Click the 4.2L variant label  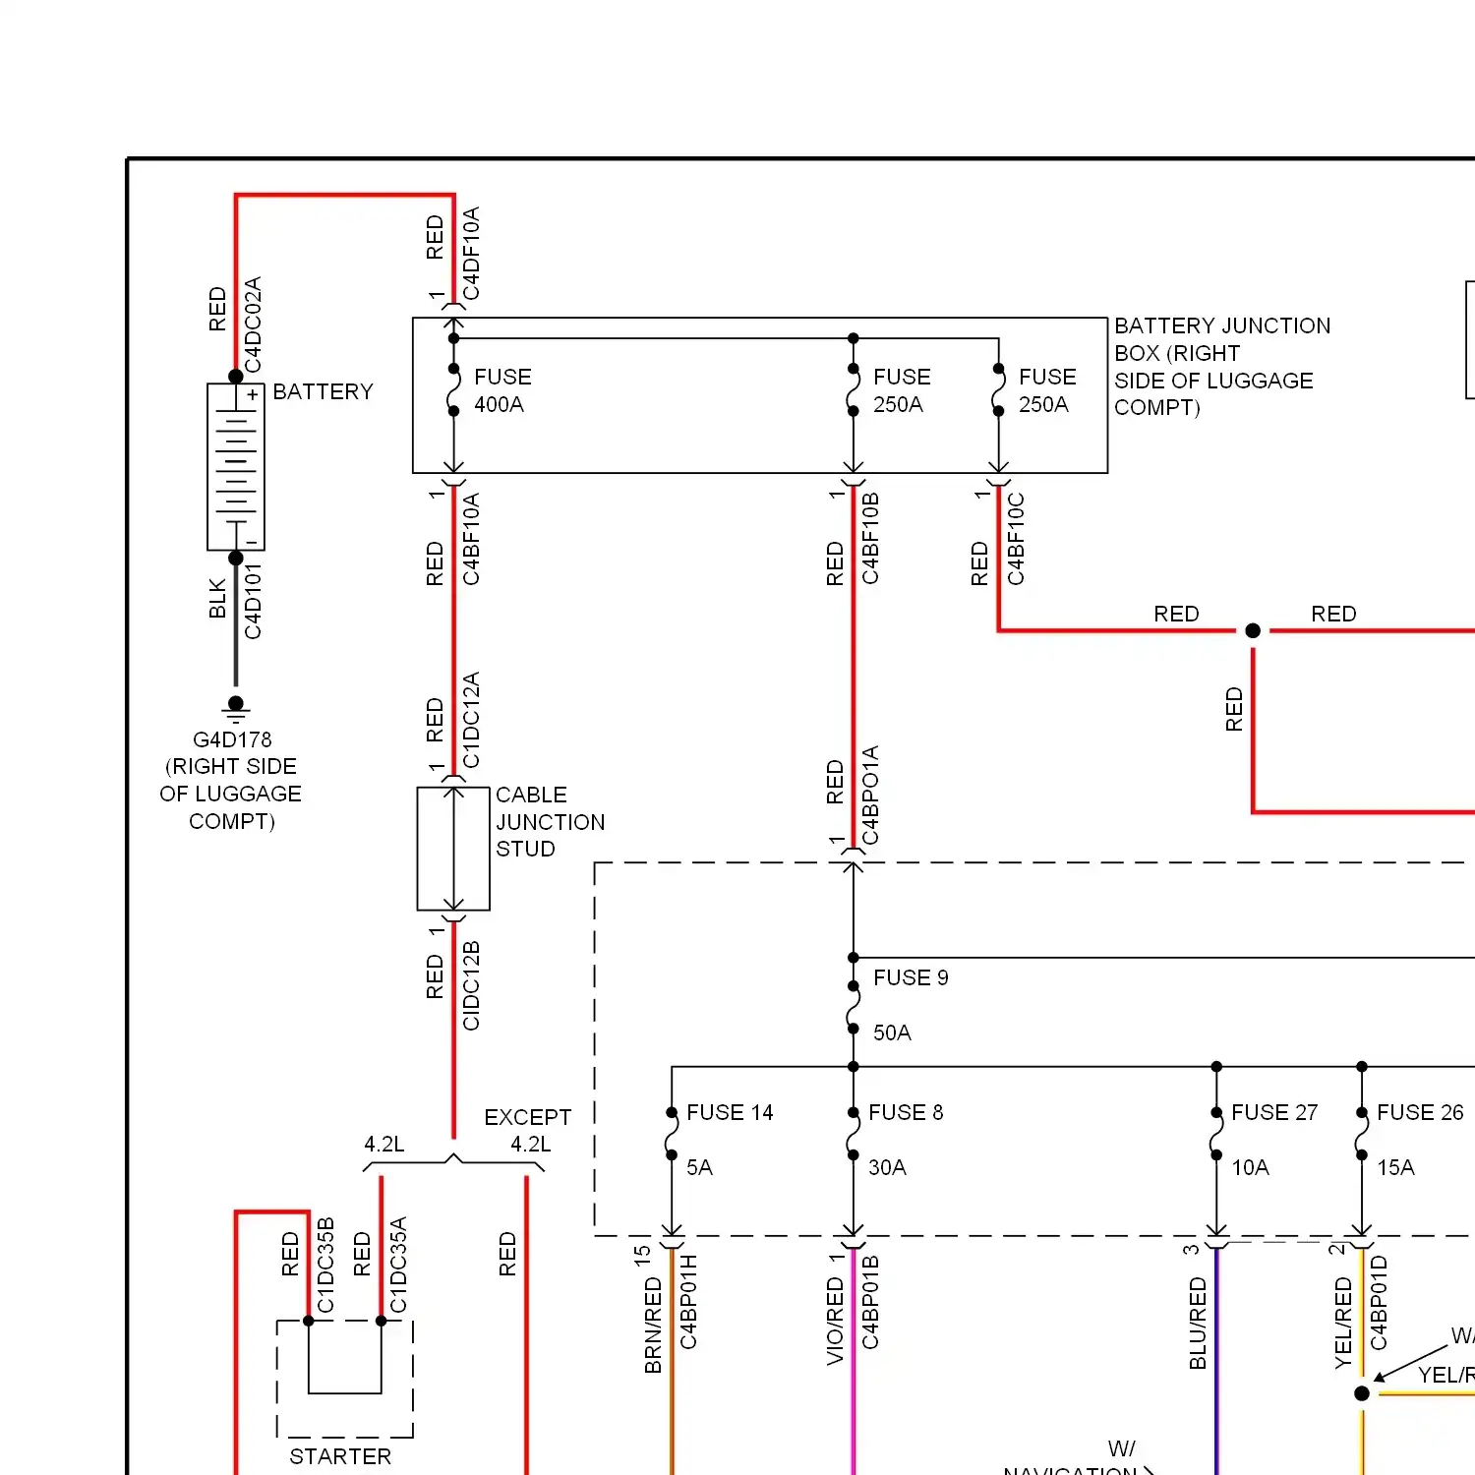coord(384,1144)
